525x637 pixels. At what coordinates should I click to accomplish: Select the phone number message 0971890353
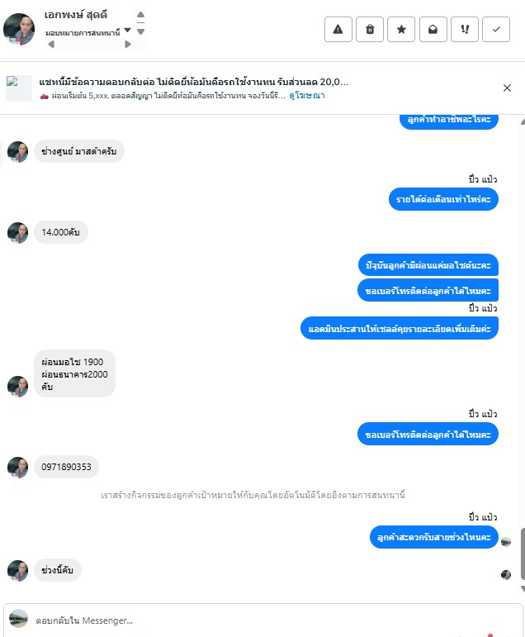(66, 467)
